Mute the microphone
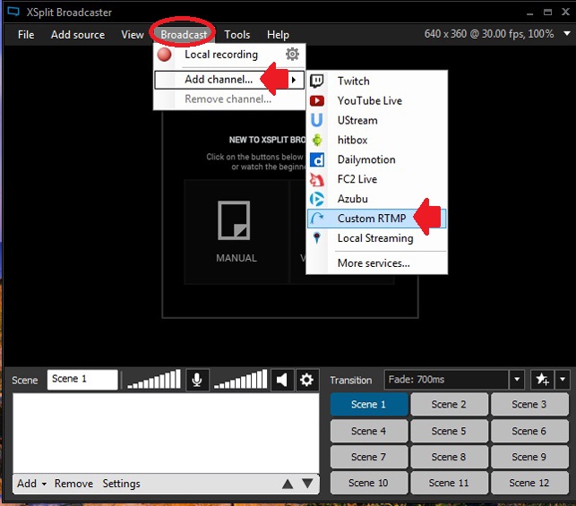 [x=197, y=380]
